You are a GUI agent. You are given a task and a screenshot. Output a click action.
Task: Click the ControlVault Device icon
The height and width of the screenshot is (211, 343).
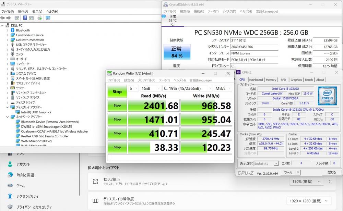13,35
